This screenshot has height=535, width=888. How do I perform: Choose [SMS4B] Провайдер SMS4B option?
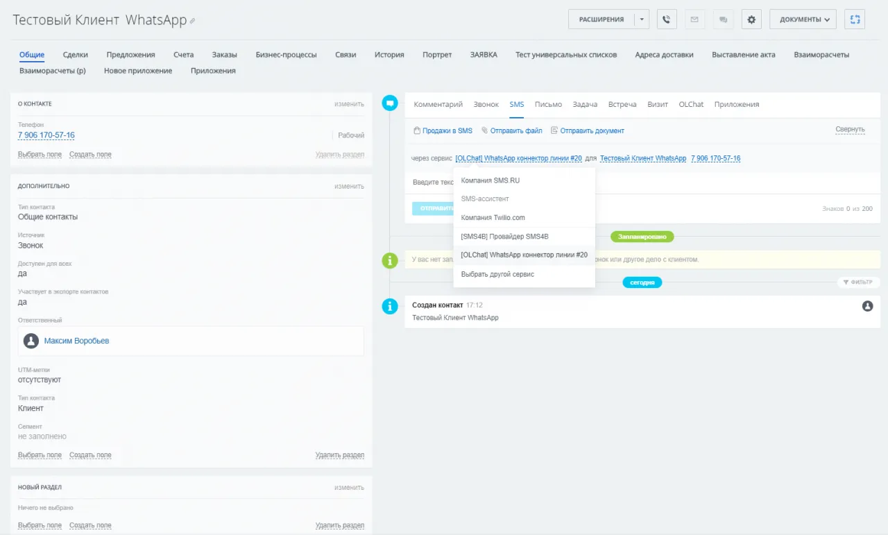504,237
